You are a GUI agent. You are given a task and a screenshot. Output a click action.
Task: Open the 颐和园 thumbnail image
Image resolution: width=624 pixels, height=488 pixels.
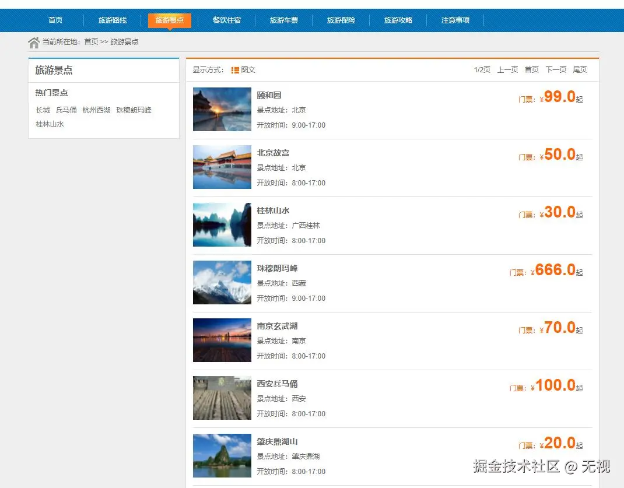[x=222, y=110]
